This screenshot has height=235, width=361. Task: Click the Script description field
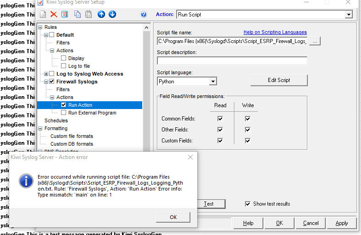point(232,61)
